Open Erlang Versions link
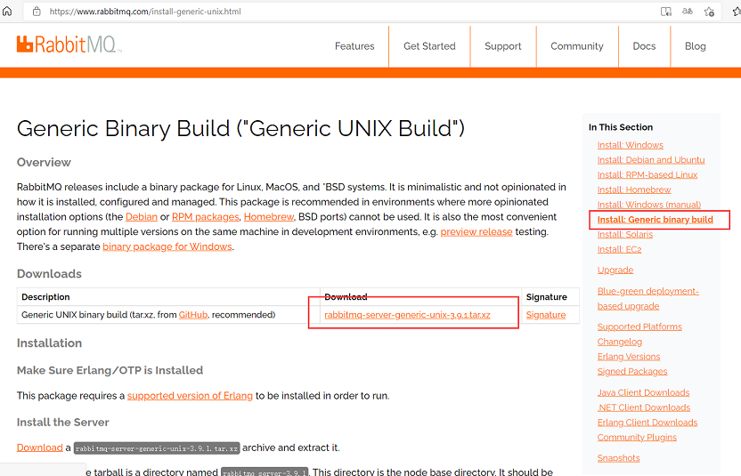This screenshot has width=741, height=476. 628,357
